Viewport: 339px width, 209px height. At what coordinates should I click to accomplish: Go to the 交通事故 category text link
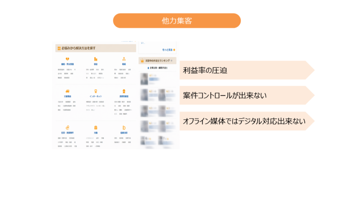point(68,96)
